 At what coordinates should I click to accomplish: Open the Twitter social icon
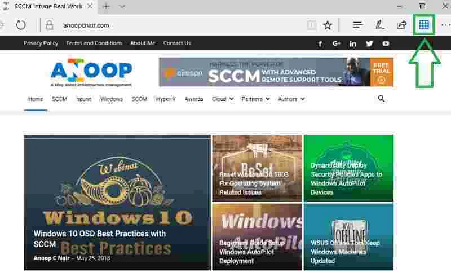[x=369, y=43]
